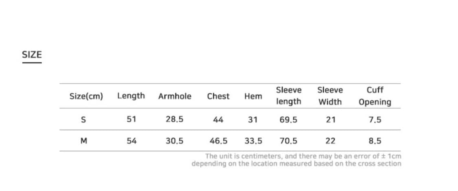Click the Sleeve length column header
The width and height of the screenshot is (458, 191).
click(x=289, y=95)
